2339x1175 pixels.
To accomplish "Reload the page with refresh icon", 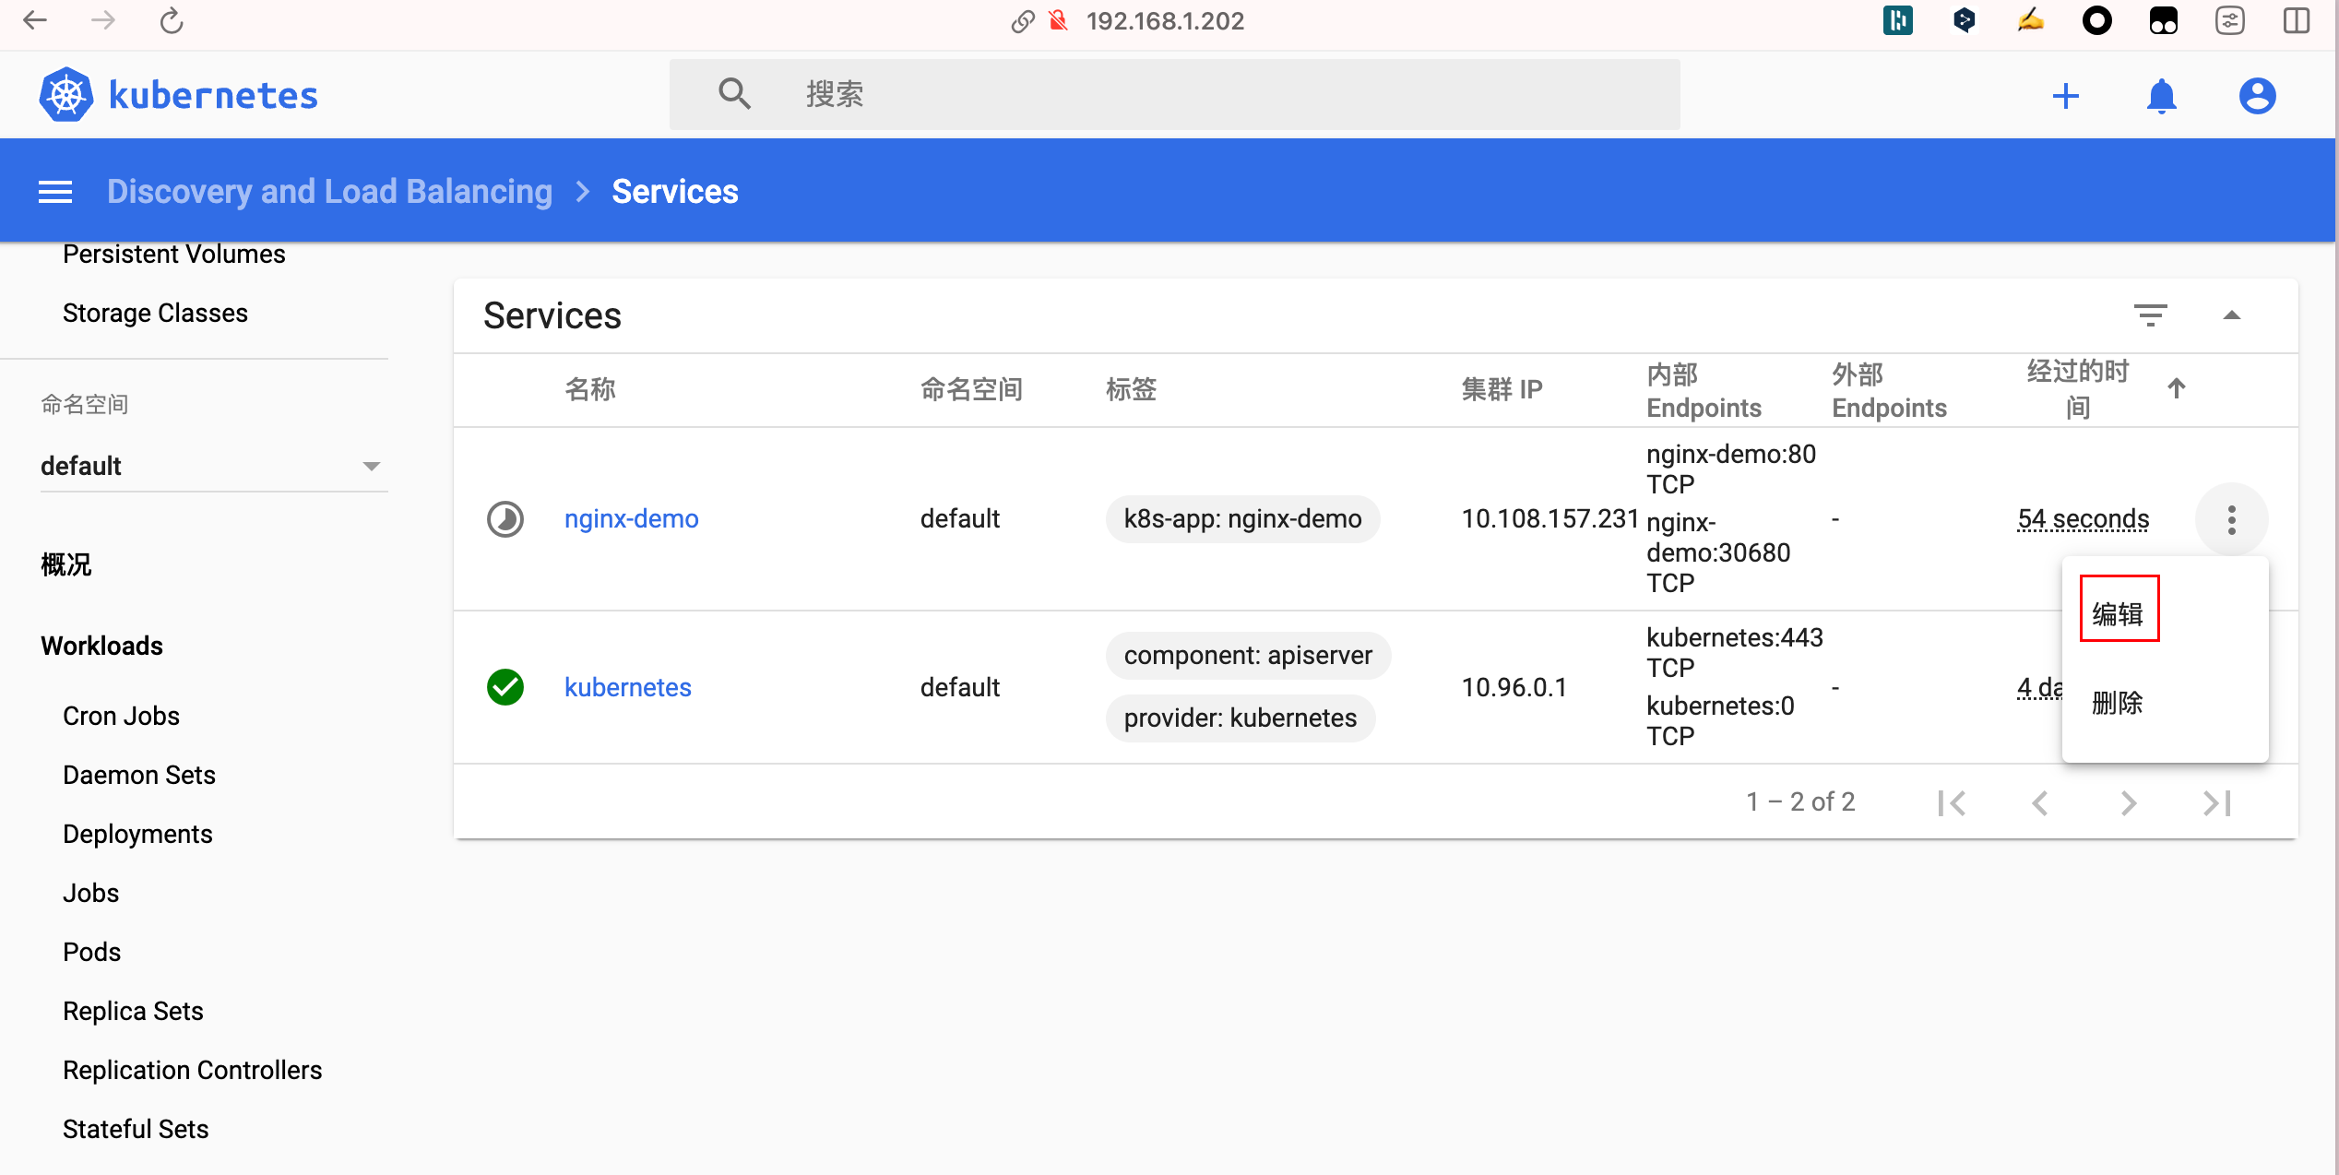I will click(x=172, y=20).
